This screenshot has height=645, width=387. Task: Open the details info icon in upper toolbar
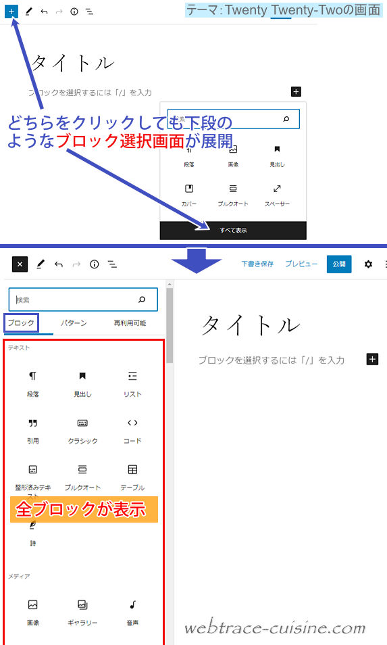coord(74,11)
